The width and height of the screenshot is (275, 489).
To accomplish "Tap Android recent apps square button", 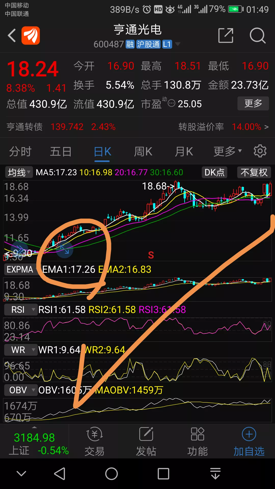I will click(163, 474).
